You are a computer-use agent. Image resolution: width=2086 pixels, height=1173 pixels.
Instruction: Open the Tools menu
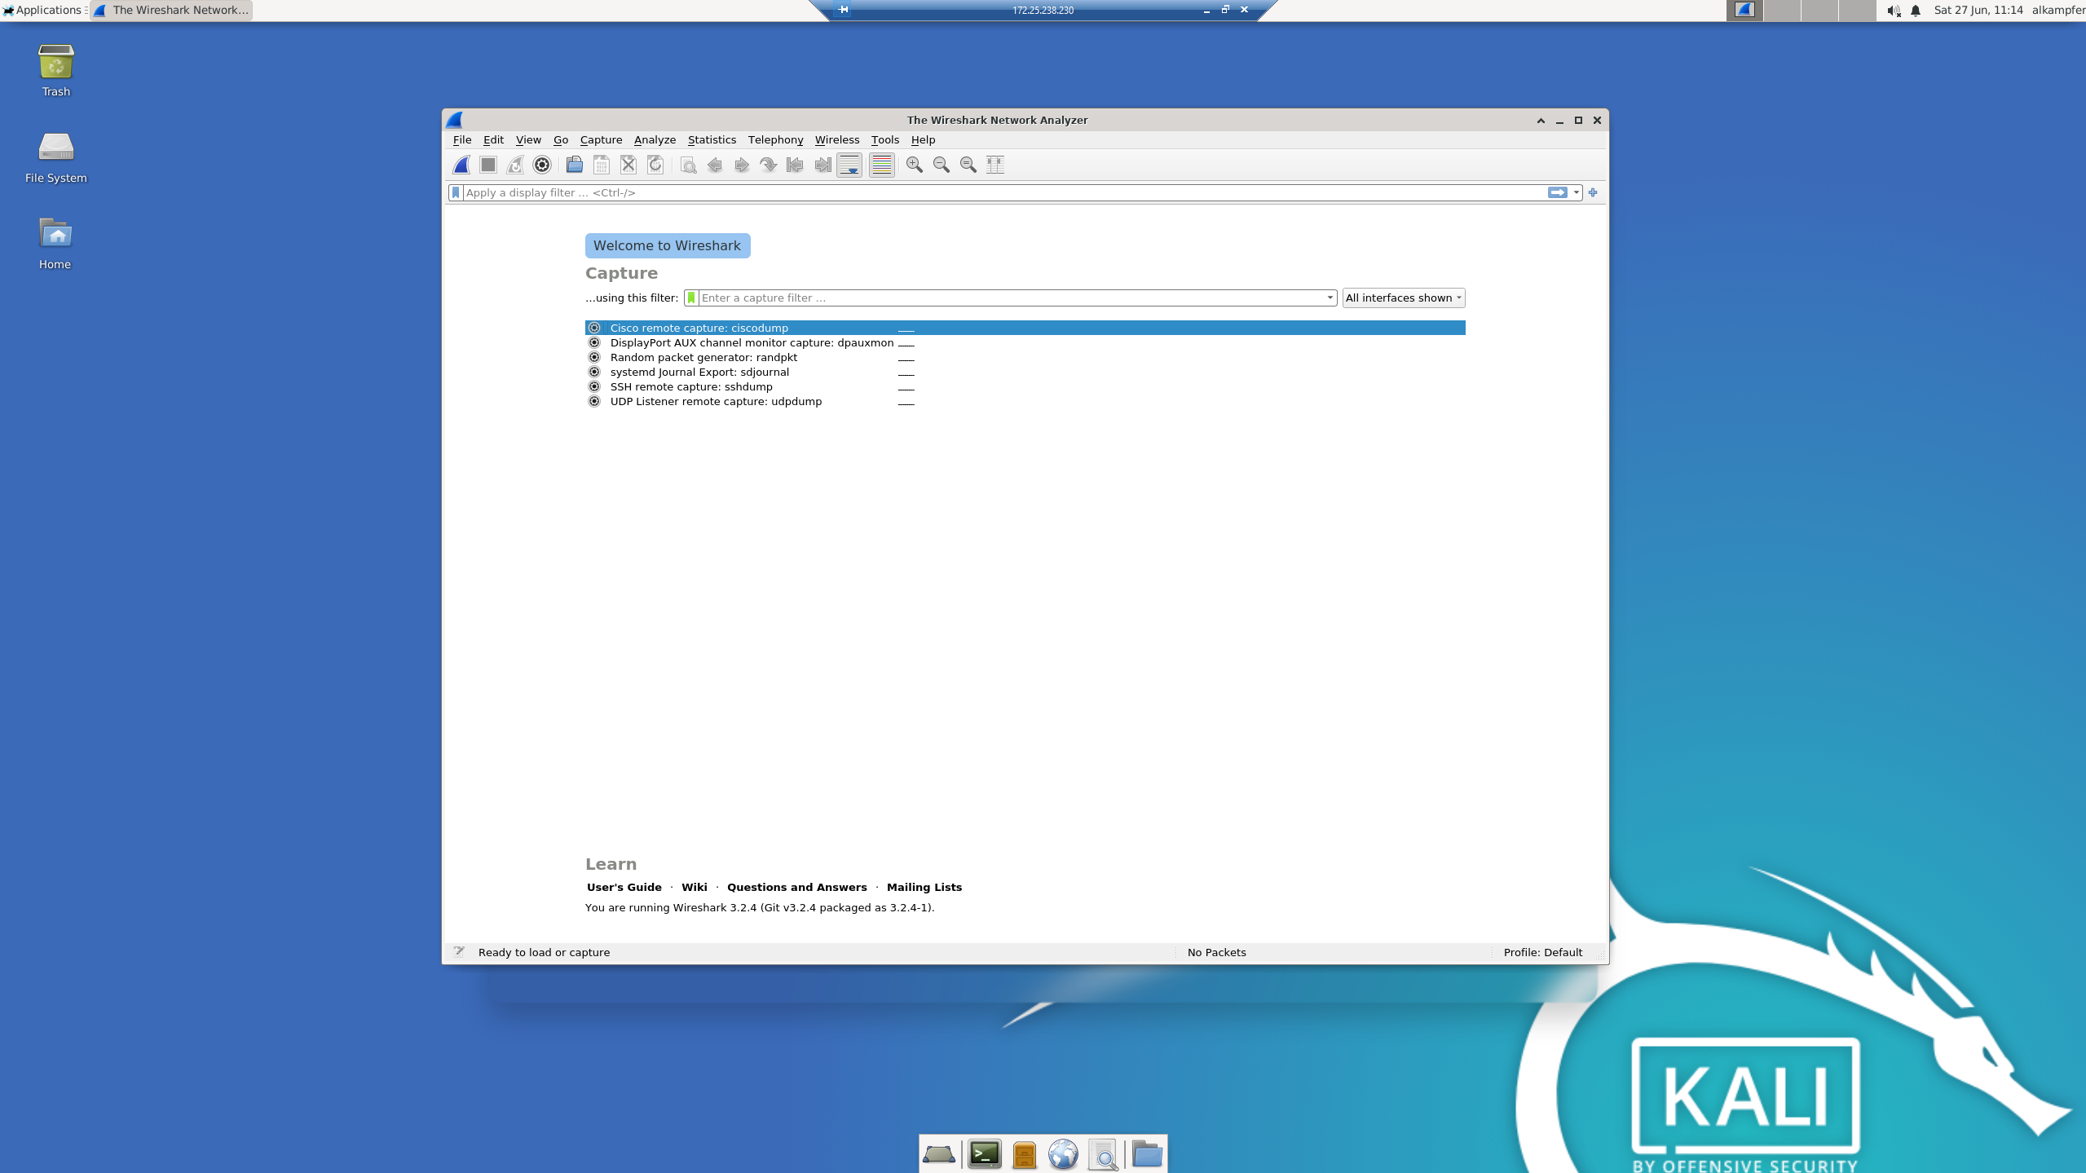click(x=884, y=140)
